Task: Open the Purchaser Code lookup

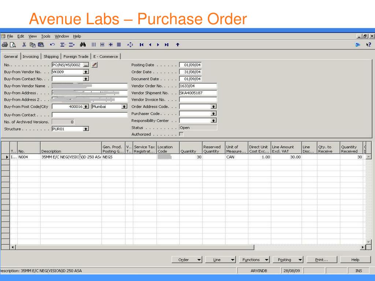Action: click(x=214, y=113)
